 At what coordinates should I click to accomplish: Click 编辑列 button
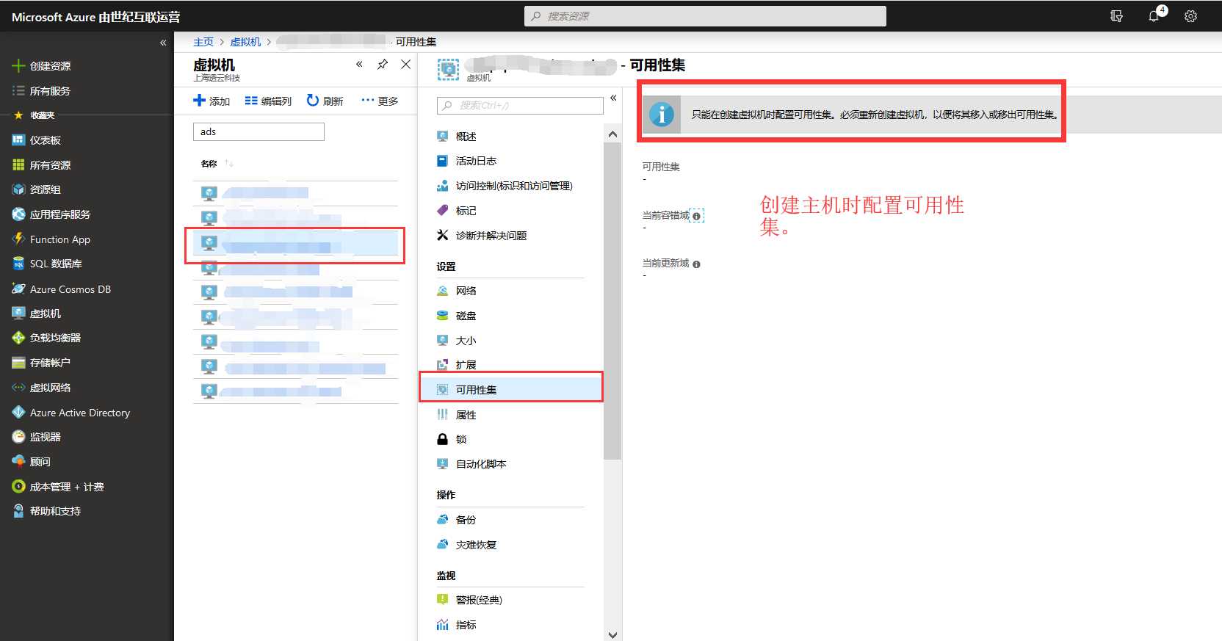268,101
